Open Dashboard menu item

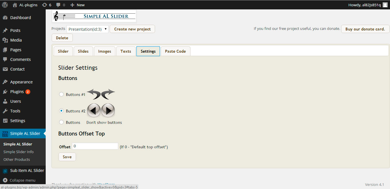coord(23,18)
